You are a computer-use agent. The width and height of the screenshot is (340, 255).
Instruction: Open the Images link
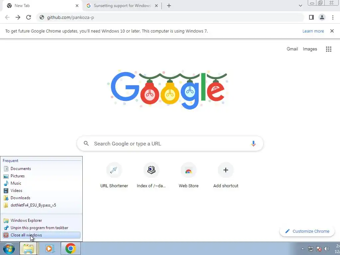pos(310,49)
